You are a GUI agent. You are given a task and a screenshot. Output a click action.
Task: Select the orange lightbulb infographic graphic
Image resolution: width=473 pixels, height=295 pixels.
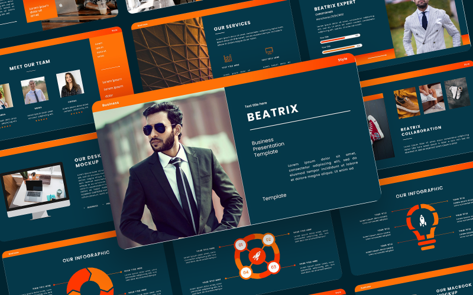(x=423, y=227)
